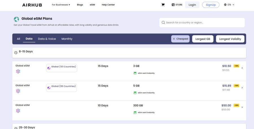254x129 pixels.
Task: Click the $10.50 price
Action: tap(227, 66)
